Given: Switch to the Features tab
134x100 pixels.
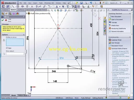Looking at the screenshot, I should pos(5,10).
